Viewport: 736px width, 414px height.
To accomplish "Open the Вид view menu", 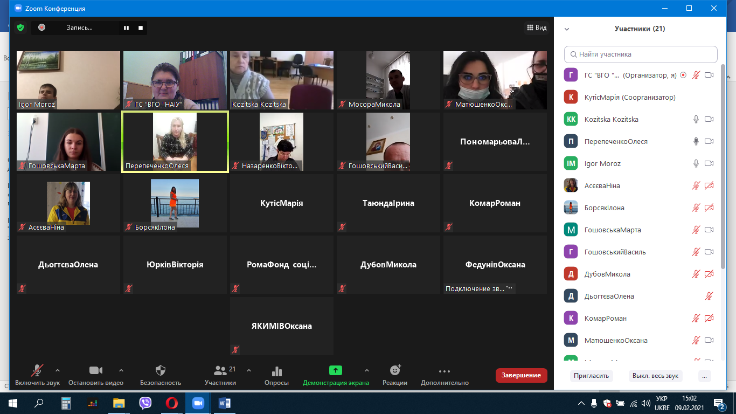I will click(x=536, y=27).
